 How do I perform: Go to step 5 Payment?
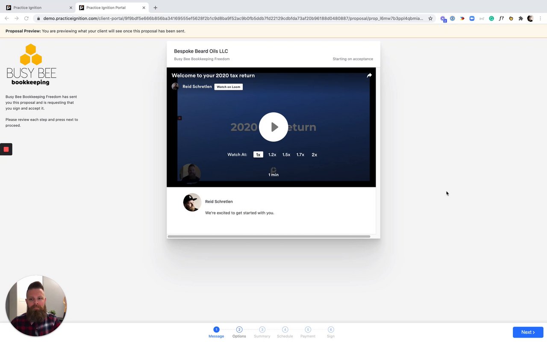pyautogui.click(x=308, y=333)
